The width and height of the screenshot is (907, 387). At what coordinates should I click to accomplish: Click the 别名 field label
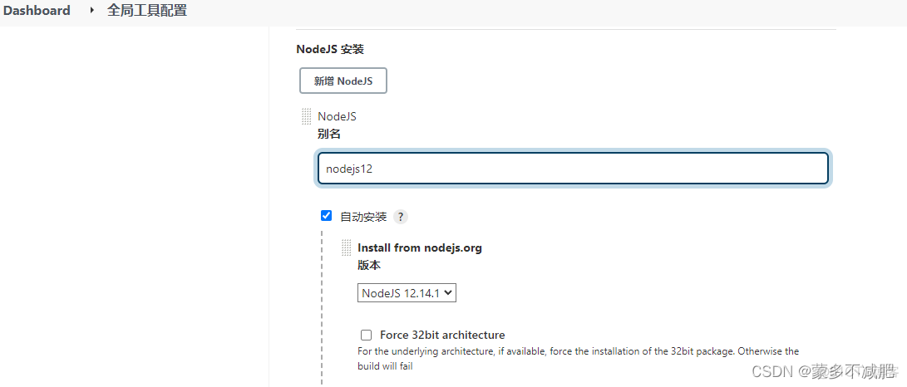pyautogui.click(x=329, y=134)
